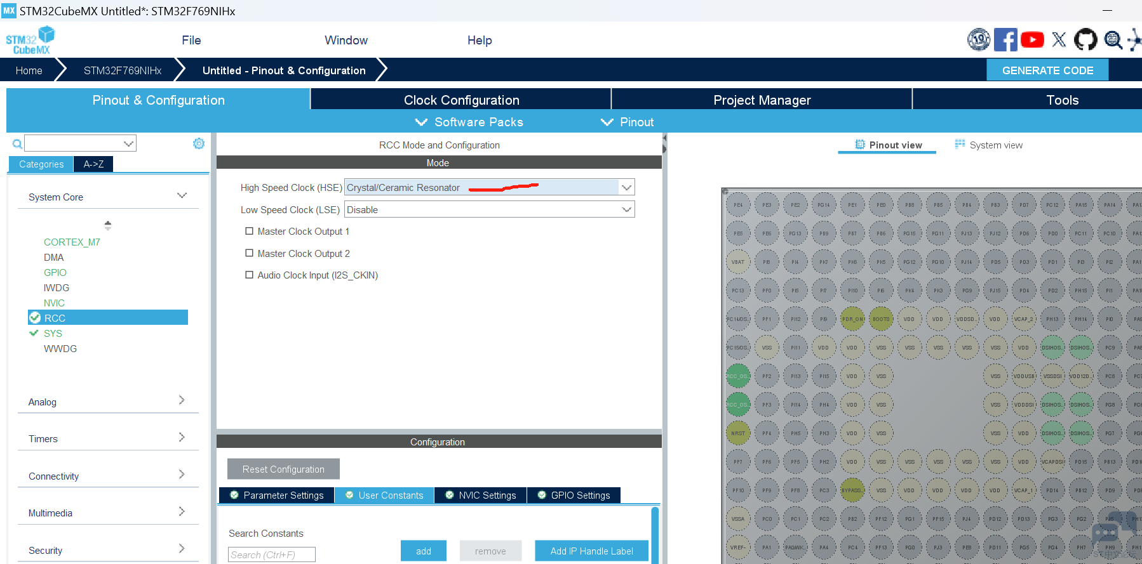
Task: Switch to the Tools tab
Action: [x=1063, y=100]
